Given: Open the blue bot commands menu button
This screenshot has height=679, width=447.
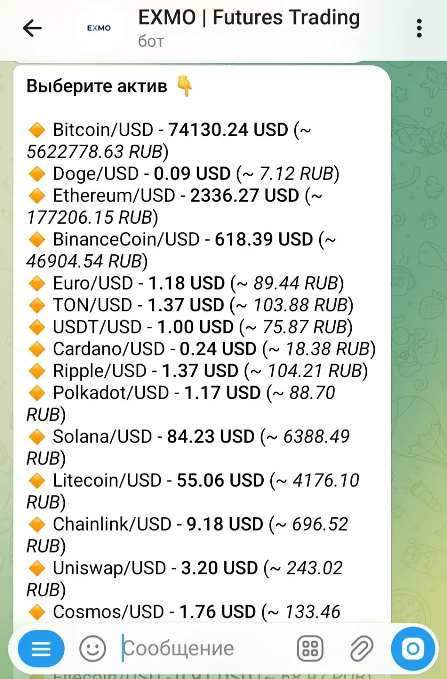Looking at the screenshot, I should coord(41,648).
